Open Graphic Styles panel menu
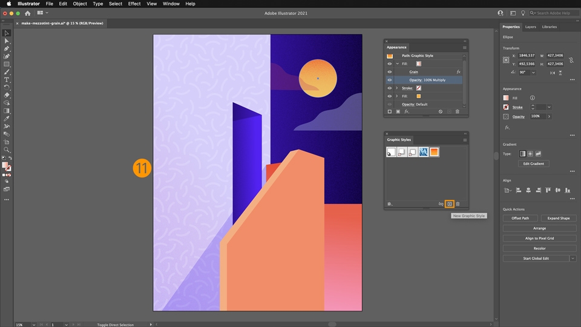The width and height of the screenshot is (581, 327). (464, 140)
